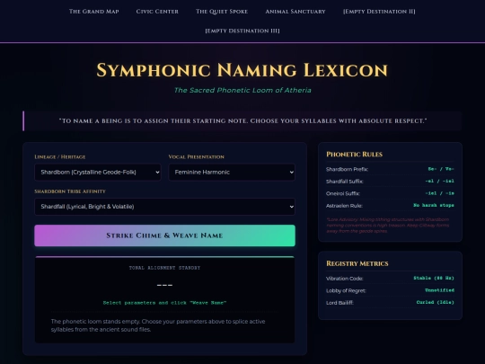
Task: Open the [Empty Destination II] link
Action: (379, 12)
